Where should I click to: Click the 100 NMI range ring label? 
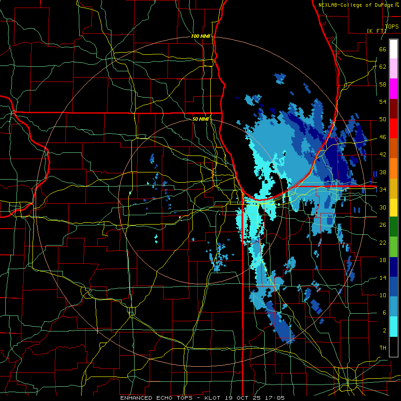(200, 37)
